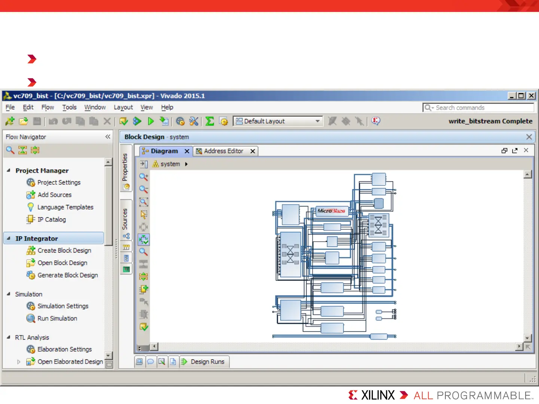Screen dimensions: 539x404
Task: Click the expand/collapse hierarchy diagram icon
Action: (x=144, y=277)
